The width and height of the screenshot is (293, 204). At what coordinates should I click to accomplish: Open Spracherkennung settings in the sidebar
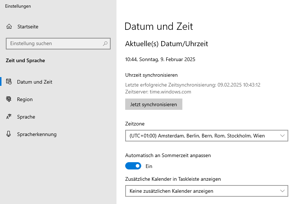[x=37, y=134]
